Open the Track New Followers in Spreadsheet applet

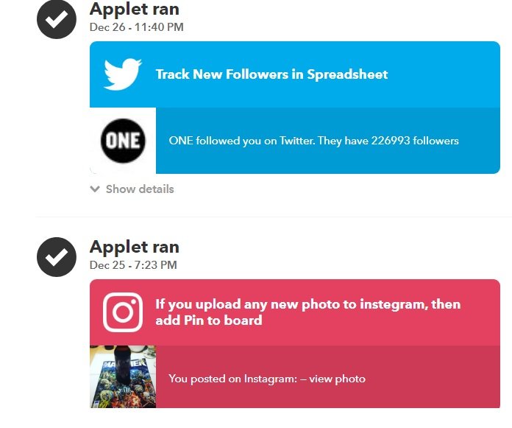[x=271, y=74]
